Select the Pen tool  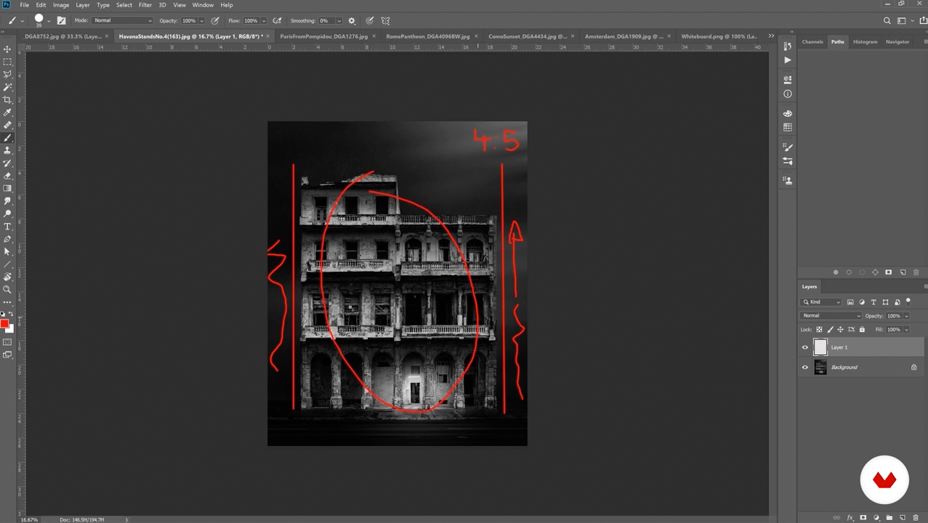pyautogui.click(x=7, y=239)
